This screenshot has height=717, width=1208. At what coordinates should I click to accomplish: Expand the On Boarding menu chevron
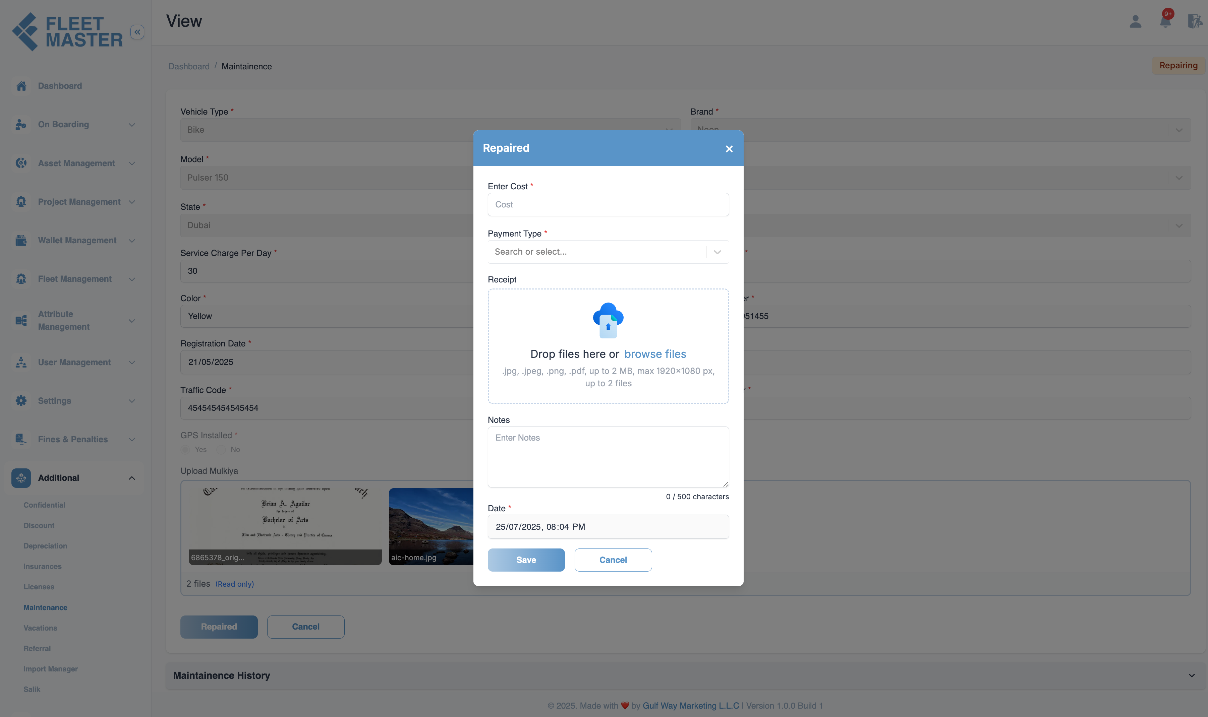[x=131, y=125]
